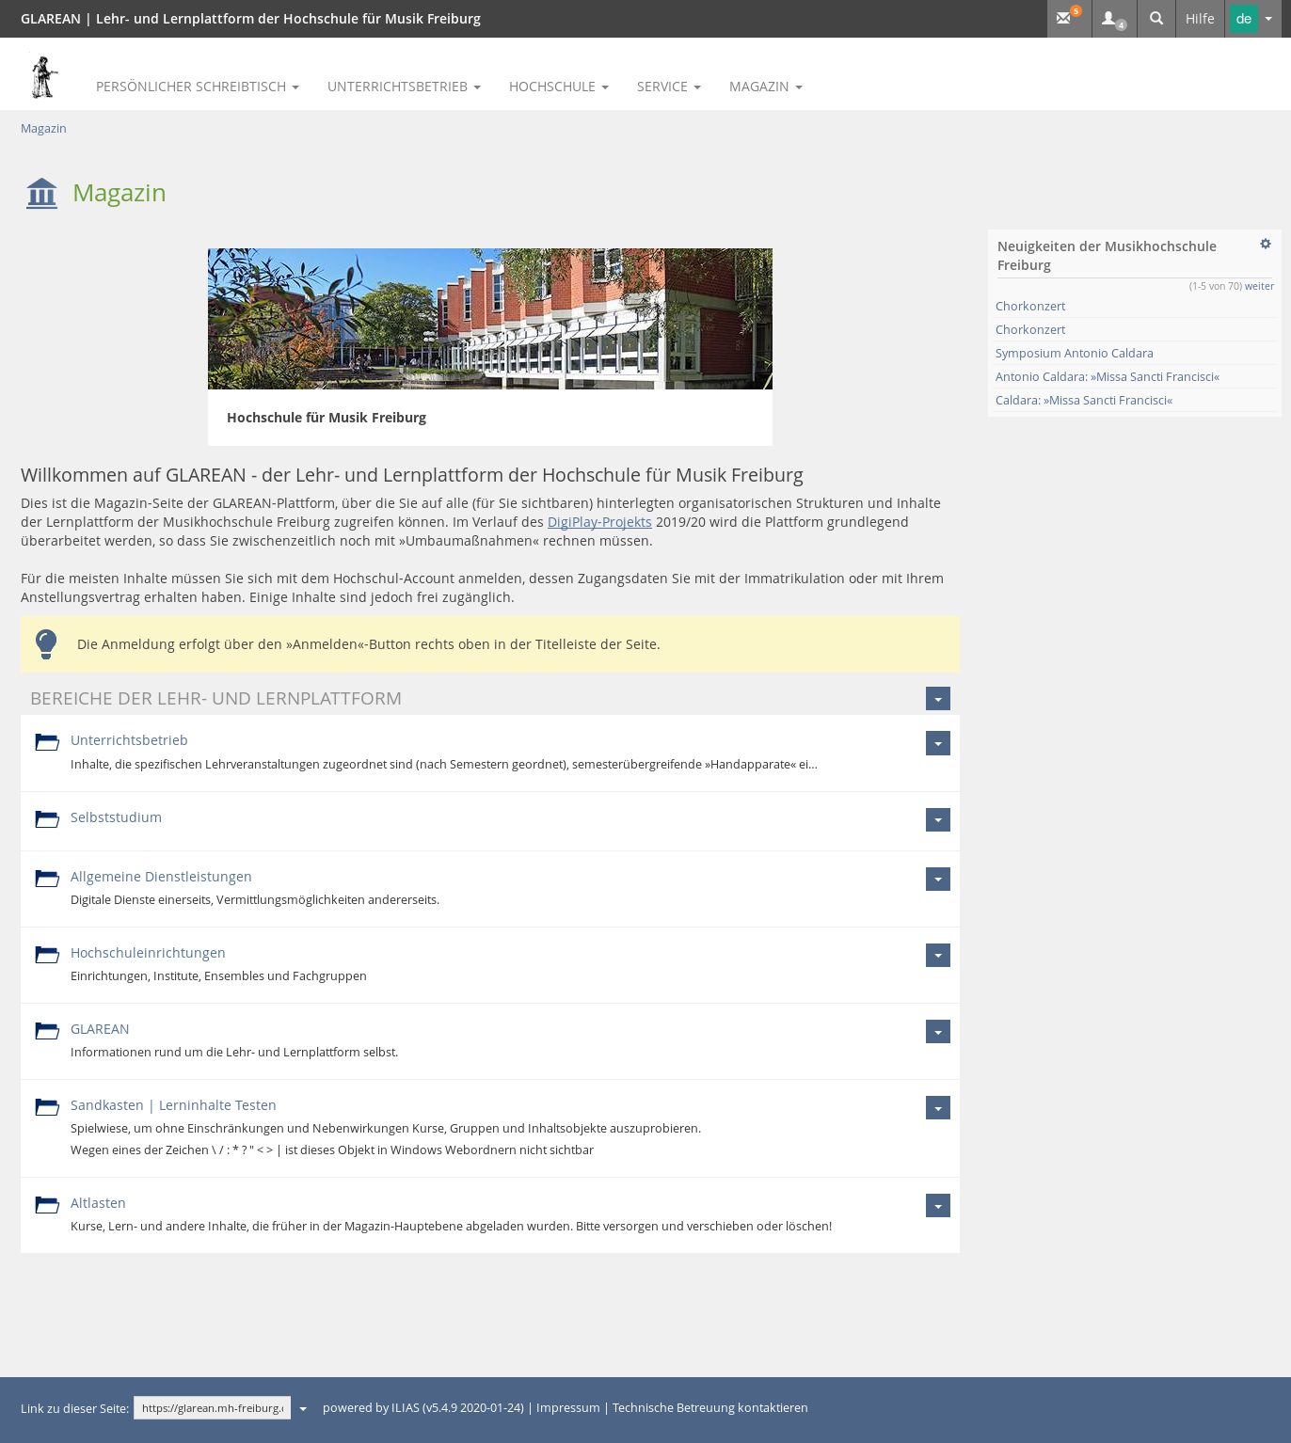Open Unterrichtsbetrieb main menu
The width and height of the screenshot is (1291, 1443).
tap(404, 87)
